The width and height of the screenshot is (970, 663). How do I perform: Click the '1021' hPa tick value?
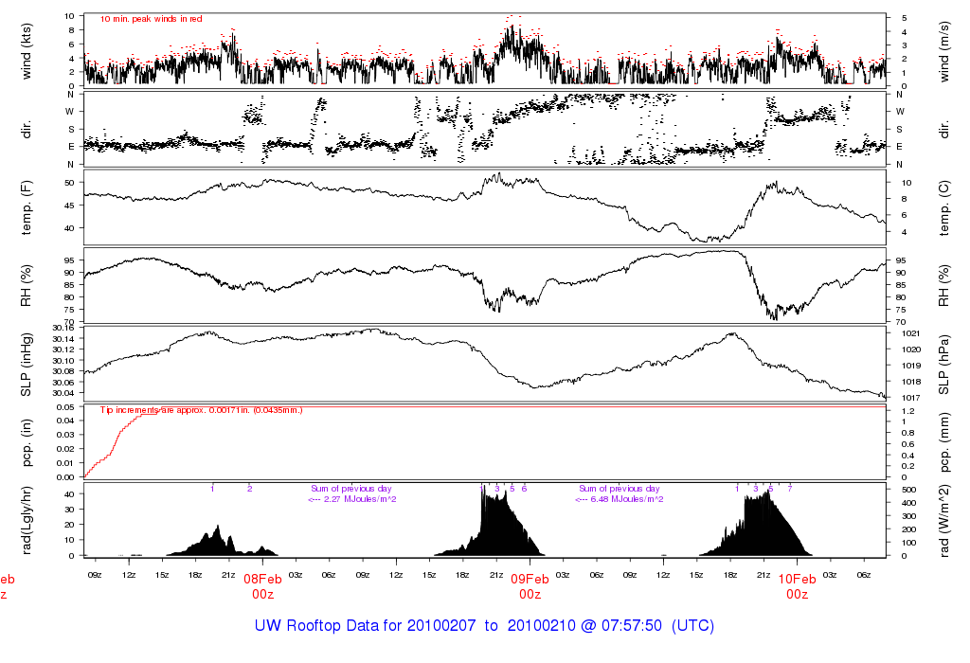coord(911,333)
